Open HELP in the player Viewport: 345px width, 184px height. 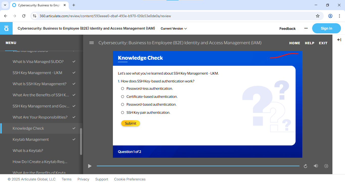(x=310, y=43)
